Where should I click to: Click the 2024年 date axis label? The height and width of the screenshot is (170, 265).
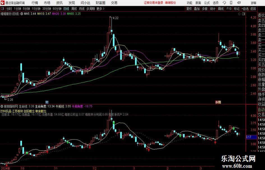[x=5, y=168]
